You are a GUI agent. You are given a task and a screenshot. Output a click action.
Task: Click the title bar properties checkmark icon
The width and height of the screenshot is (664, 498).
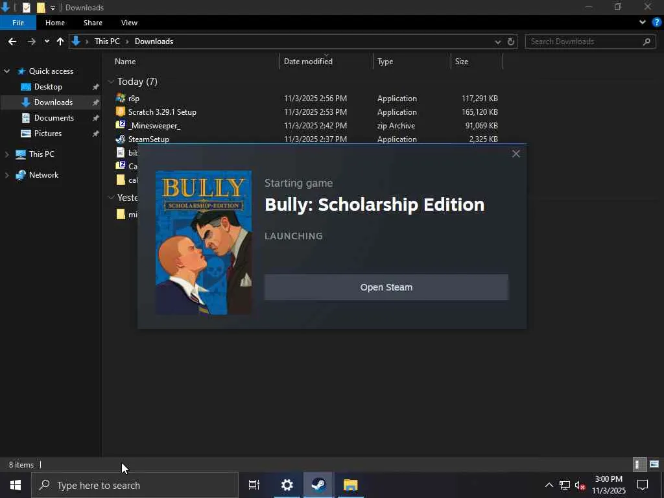tap(26, 8)
